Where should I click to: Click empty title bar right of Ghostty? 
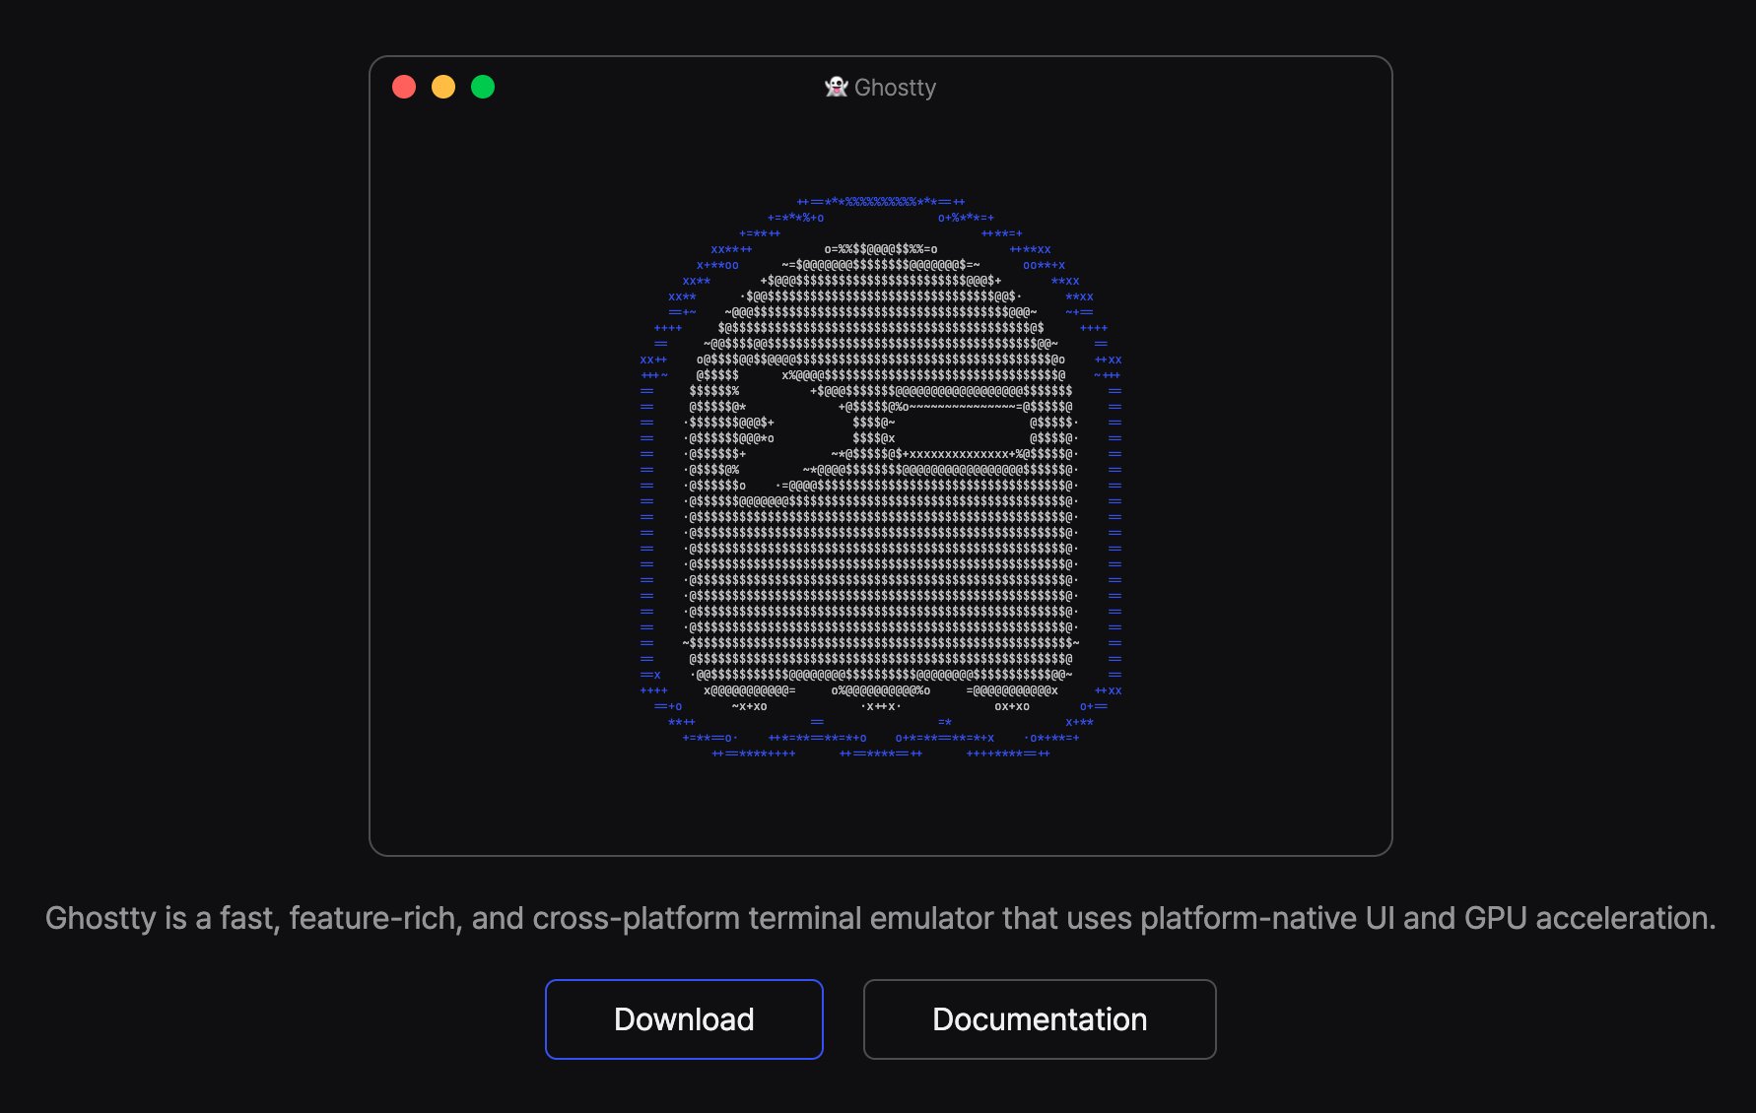pyautogui.click(x=1163, y=88)
